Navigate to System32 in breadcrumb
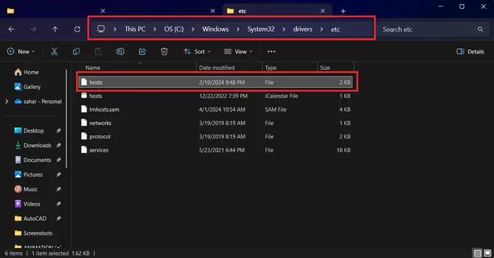 tap(261, 29)
